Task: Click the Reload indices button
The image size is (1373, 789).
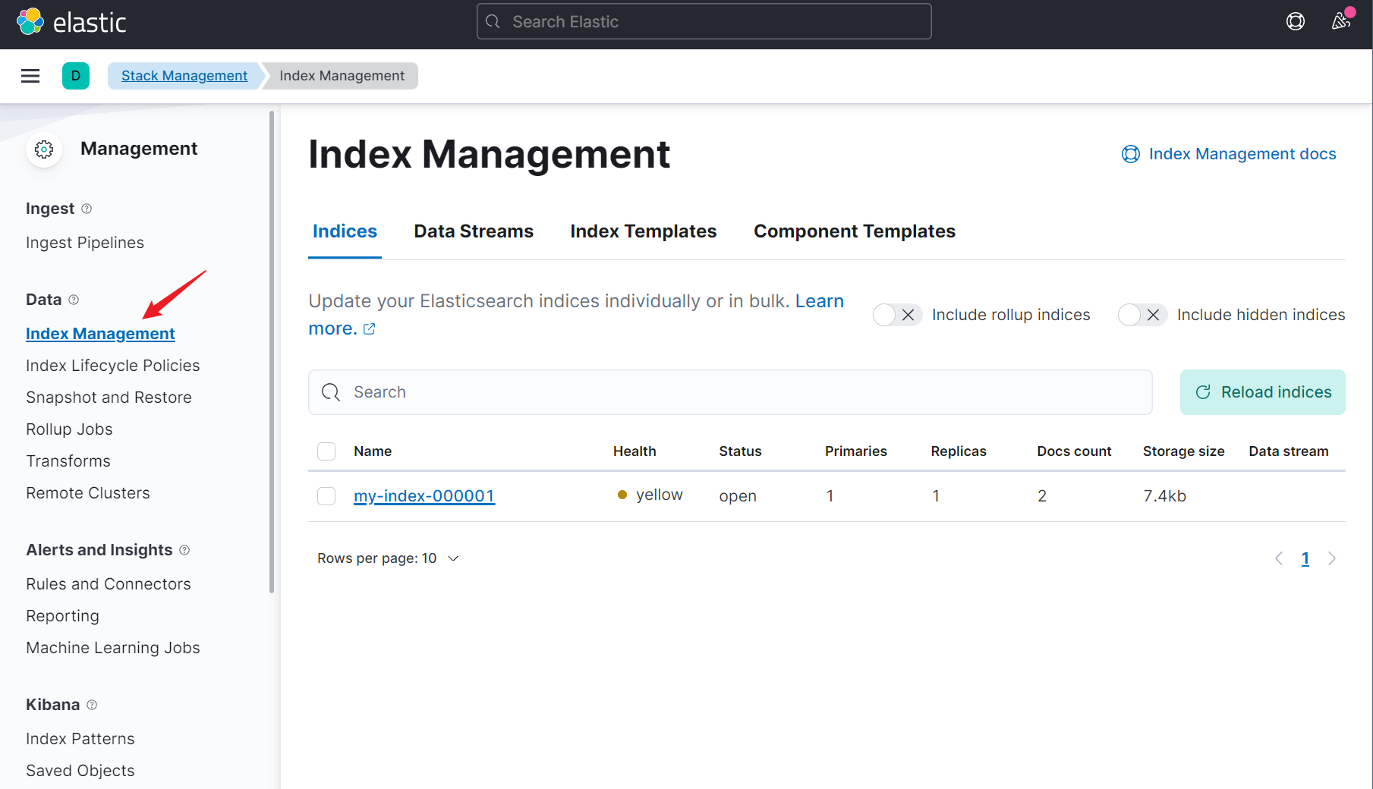Action: point(1263,392)
